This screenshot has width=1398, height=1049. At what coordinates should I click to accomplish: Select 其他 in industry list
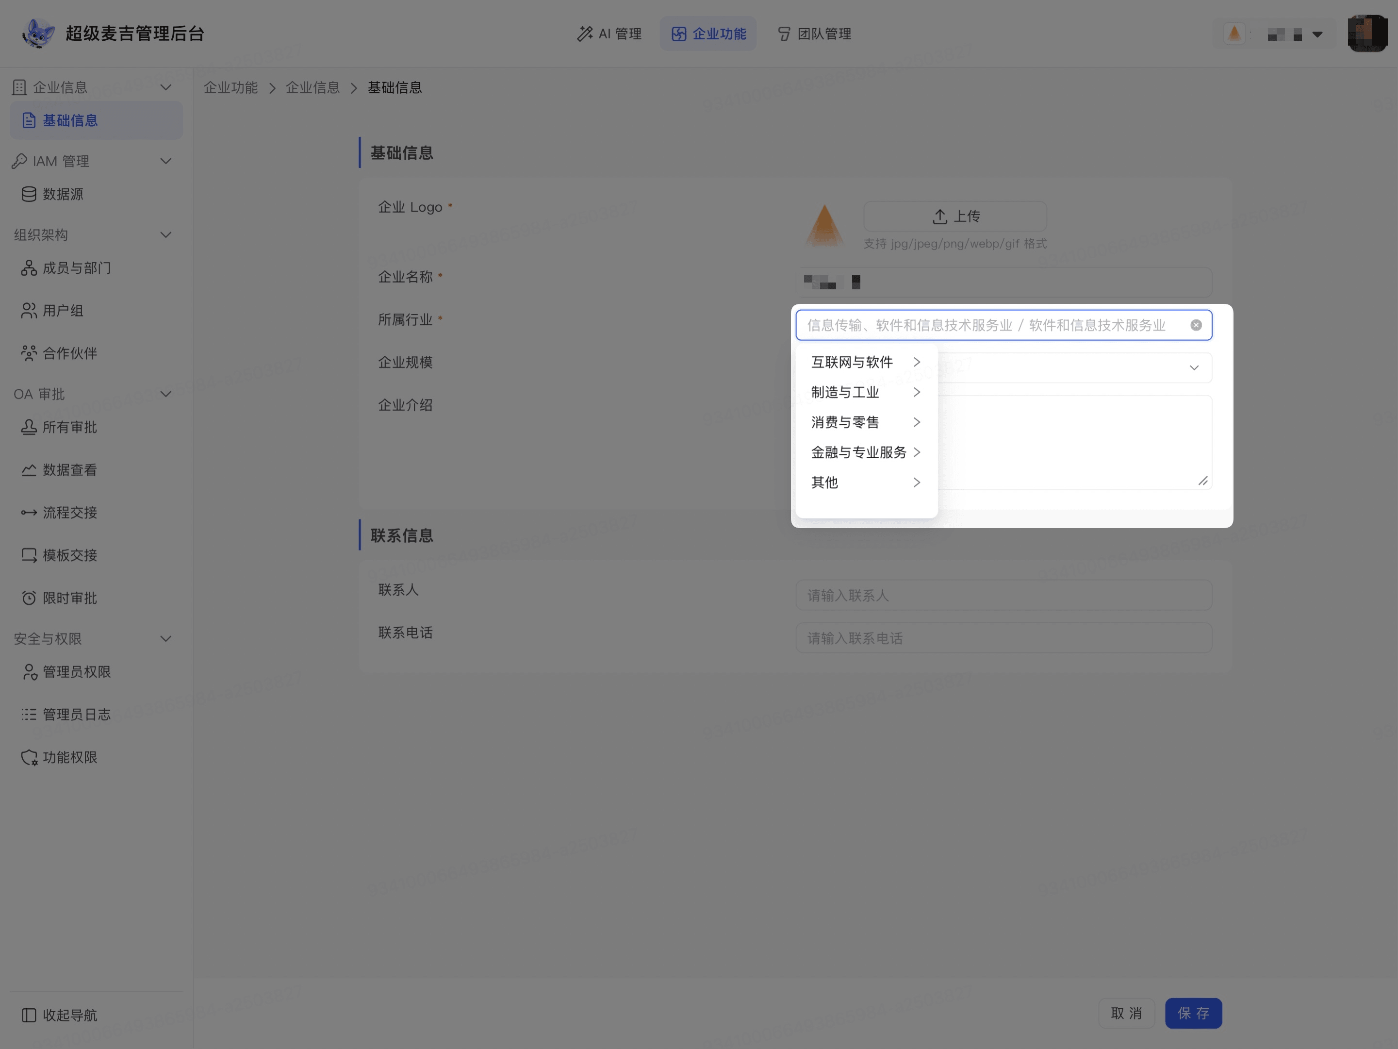[866, 483]
